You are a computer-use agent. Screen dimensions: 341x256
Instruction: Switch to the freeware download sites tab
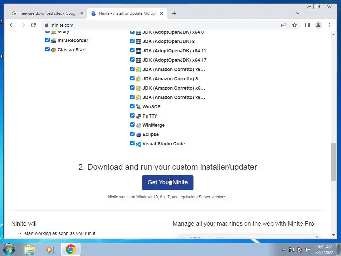(x=47, y=13)
